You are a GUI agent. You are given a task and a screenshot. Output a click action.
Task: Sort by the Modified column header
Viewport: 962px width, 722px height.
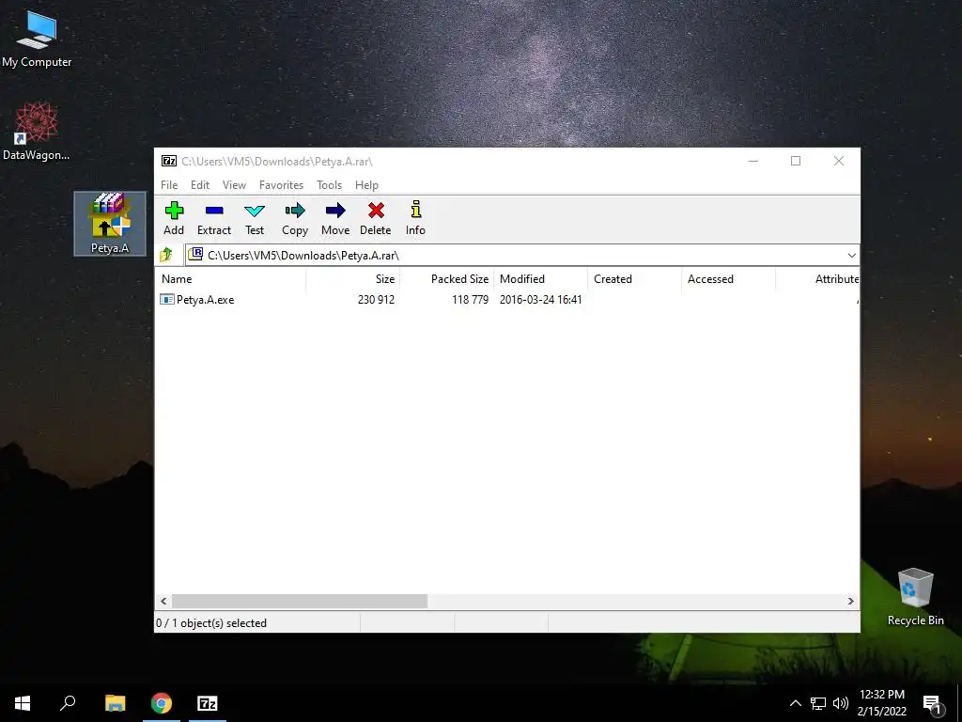[x=540, y=278]
